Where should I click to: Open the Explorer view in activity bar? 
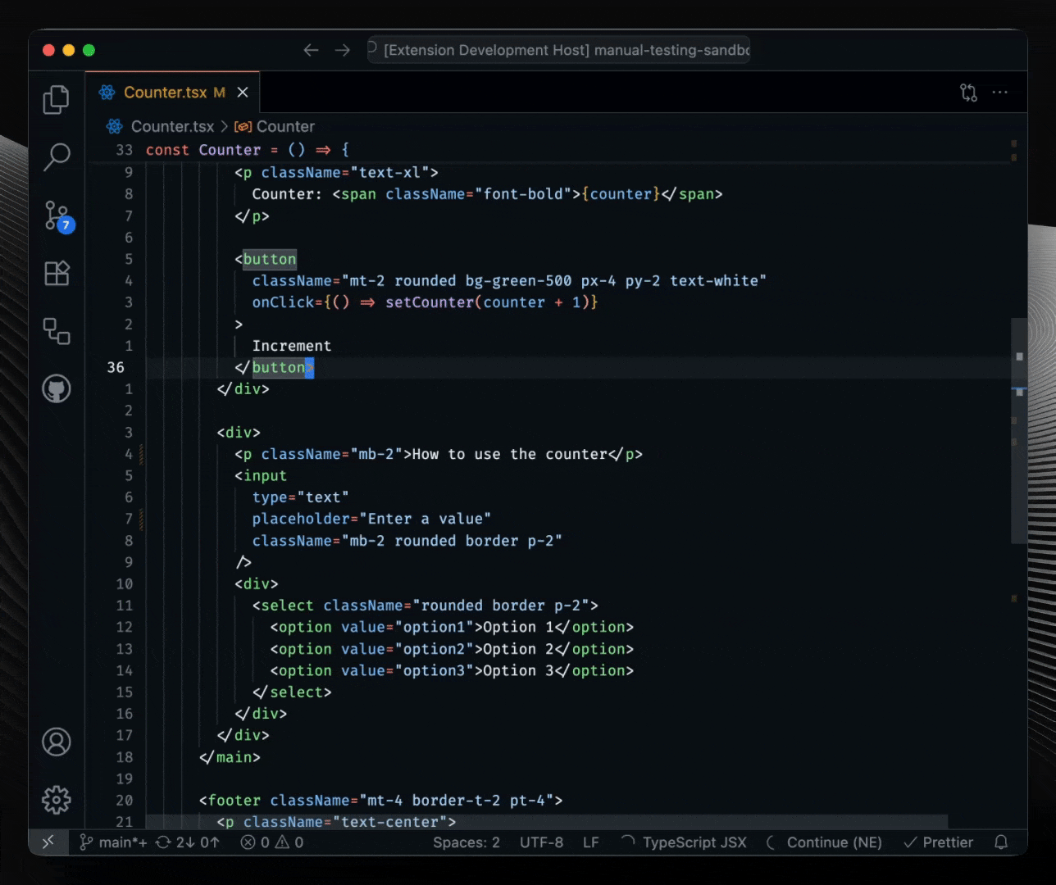click(x=56, y=100)
